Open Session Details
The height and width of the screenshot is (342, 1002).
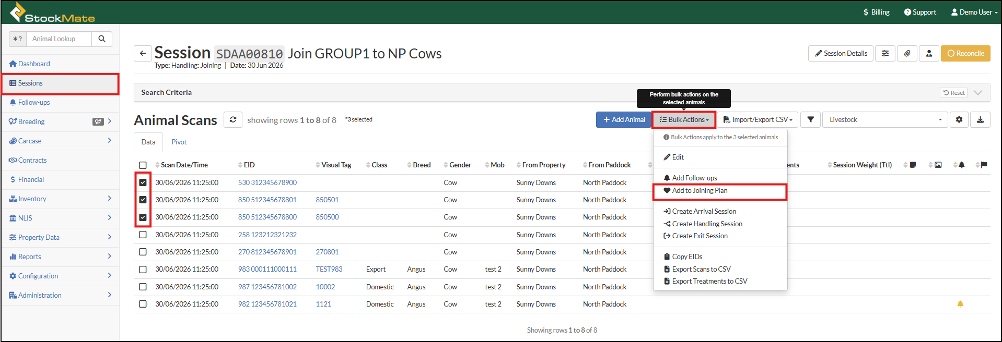(841, 53)
